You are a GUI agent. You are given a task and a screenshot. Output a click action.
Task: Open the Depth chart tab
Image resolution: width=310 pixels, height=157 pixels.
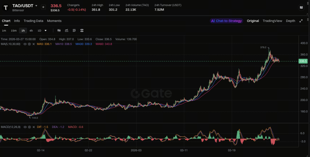pos(291,21)
